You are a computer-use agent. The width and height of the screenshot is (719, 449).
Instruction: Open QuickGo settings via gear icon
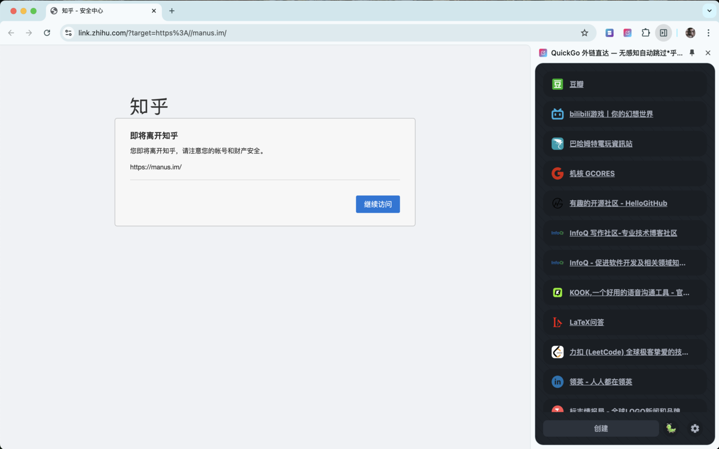point(695,428)
